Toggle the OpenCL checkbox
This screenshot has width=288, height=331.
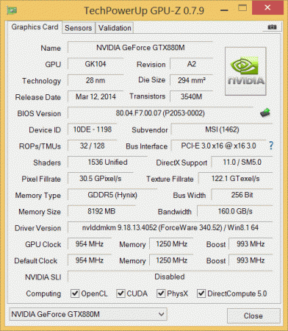tap(75, 293)
